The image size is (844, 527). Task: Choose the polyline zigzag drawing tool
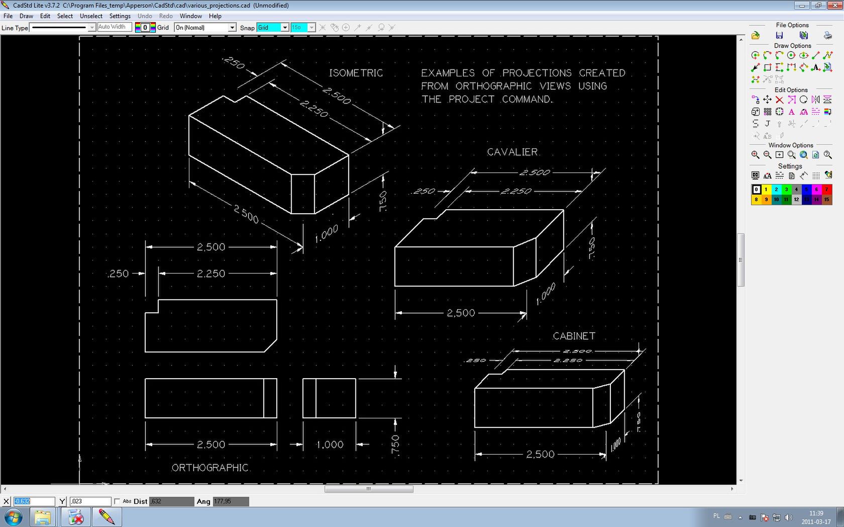point(827,55)
